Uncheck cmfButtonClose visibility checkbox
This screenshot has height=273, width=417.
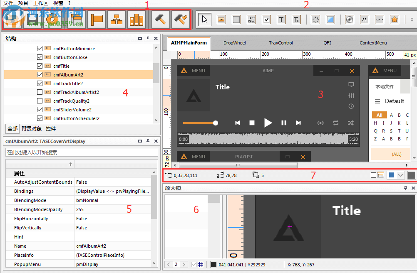(x=40, y=57)
